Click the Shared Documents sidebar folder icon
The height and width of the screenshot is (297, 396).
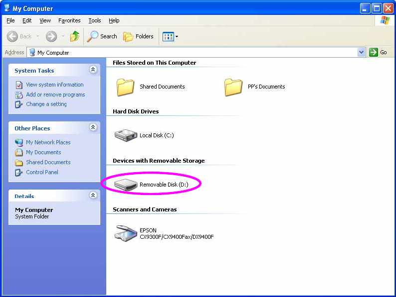pyautogui.click(x=18, y=163)
